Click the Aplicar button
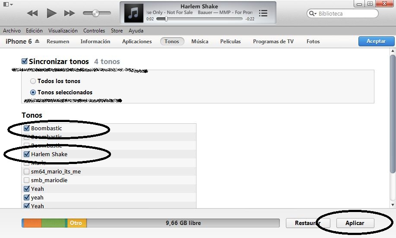 [x=355, y=223]
